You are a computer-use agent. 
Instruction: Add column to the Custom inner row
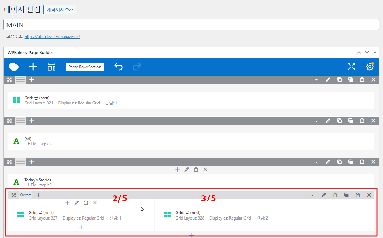tap(38, 195)
